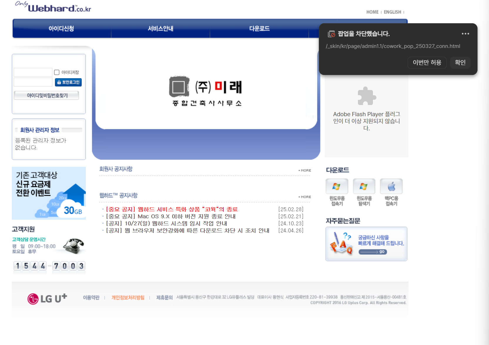
Task: Open browser security download block notice
Action: (x=187, y=230)
